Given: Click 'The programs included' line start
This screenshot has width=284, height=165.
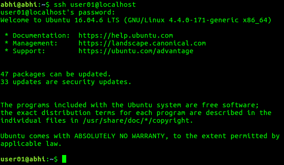Looking at the screenshot, I should (43, 105).
